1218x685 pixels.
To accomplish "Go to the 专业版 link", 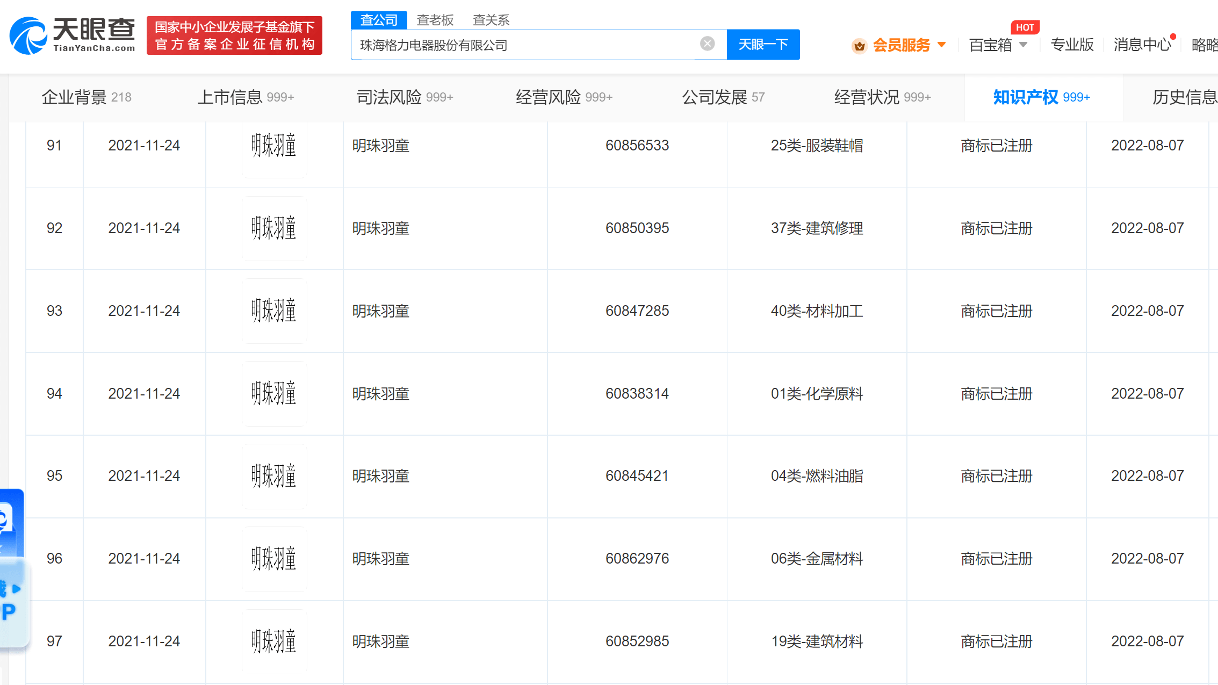I will tap(1072, 45).
